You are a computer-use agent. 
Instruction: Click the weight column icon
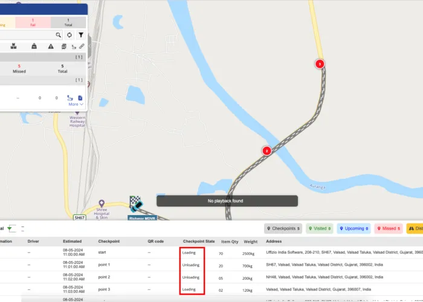[x=34, y=47]
